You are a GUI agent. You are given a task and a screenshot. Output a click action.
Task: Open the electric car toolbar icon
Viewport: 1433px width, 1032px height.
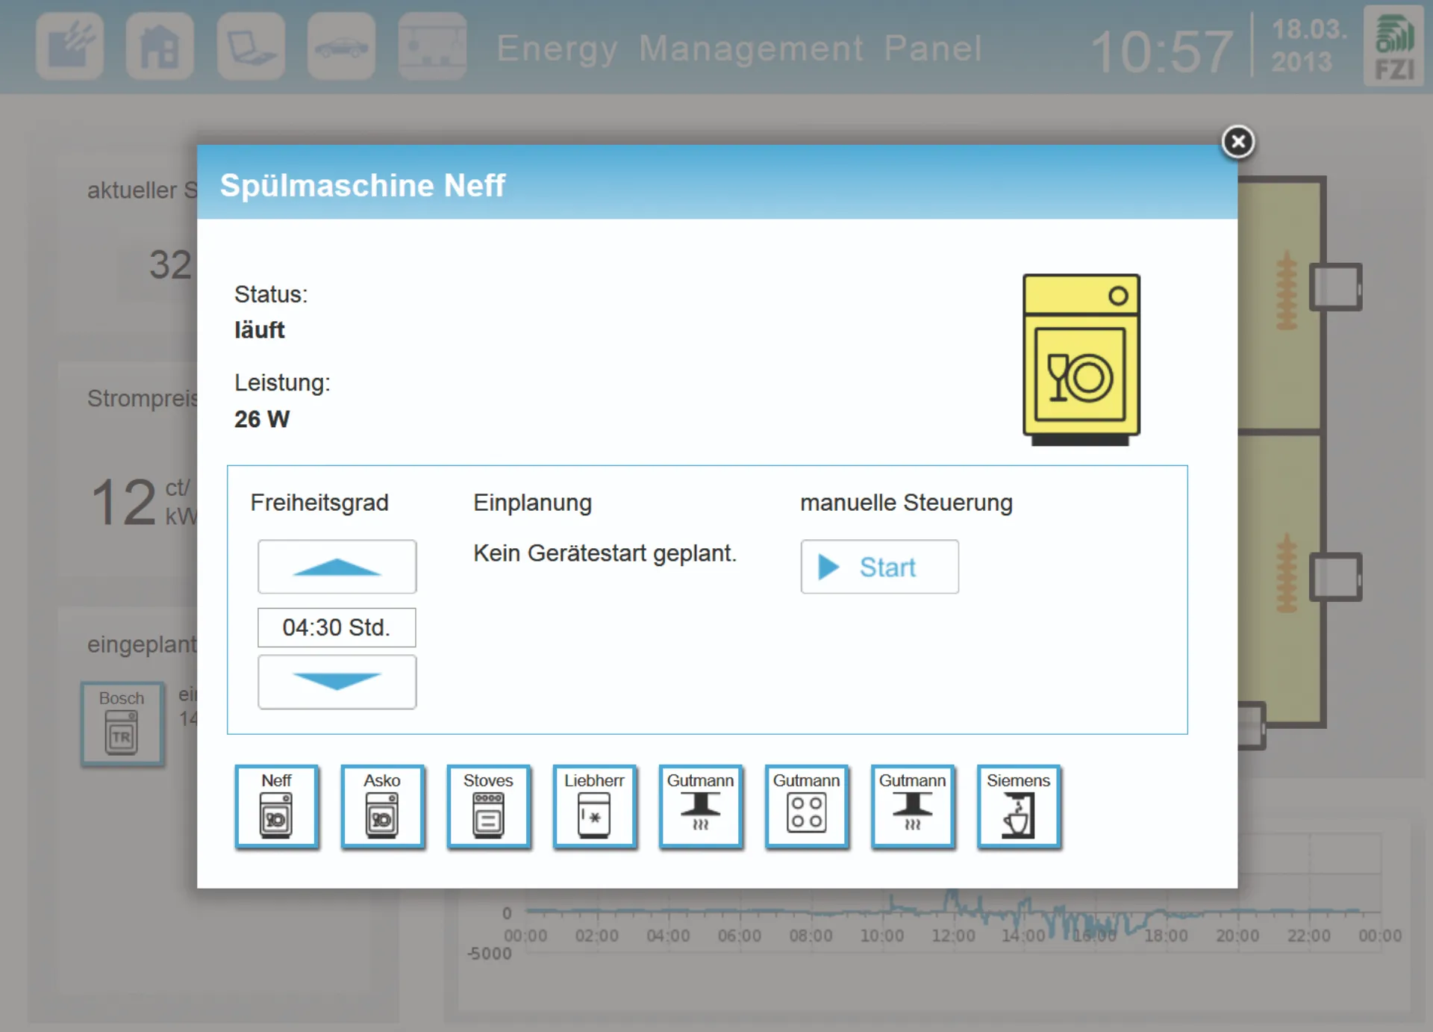point(341,46)
